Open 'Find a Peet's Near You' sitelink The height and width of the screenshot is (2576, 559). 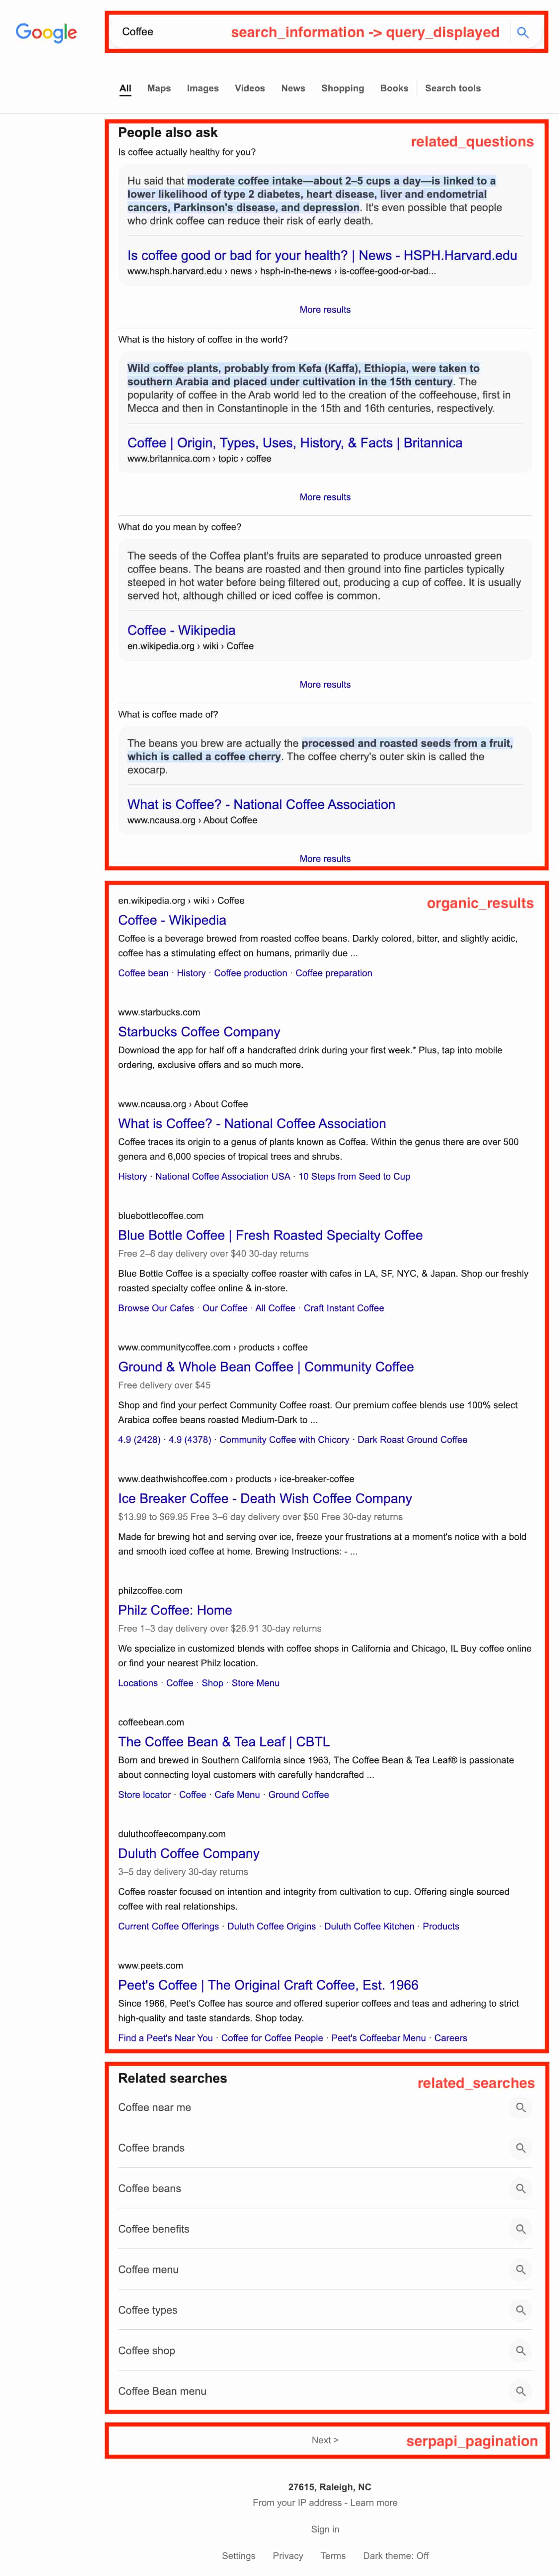166,2038
